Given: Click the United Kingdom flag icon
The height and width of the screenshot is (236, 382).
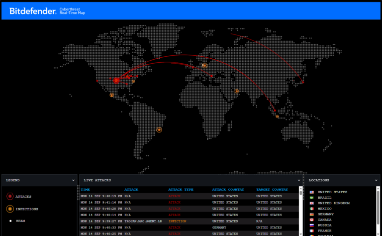Looking at the screenshot, I should coord(311,203).
